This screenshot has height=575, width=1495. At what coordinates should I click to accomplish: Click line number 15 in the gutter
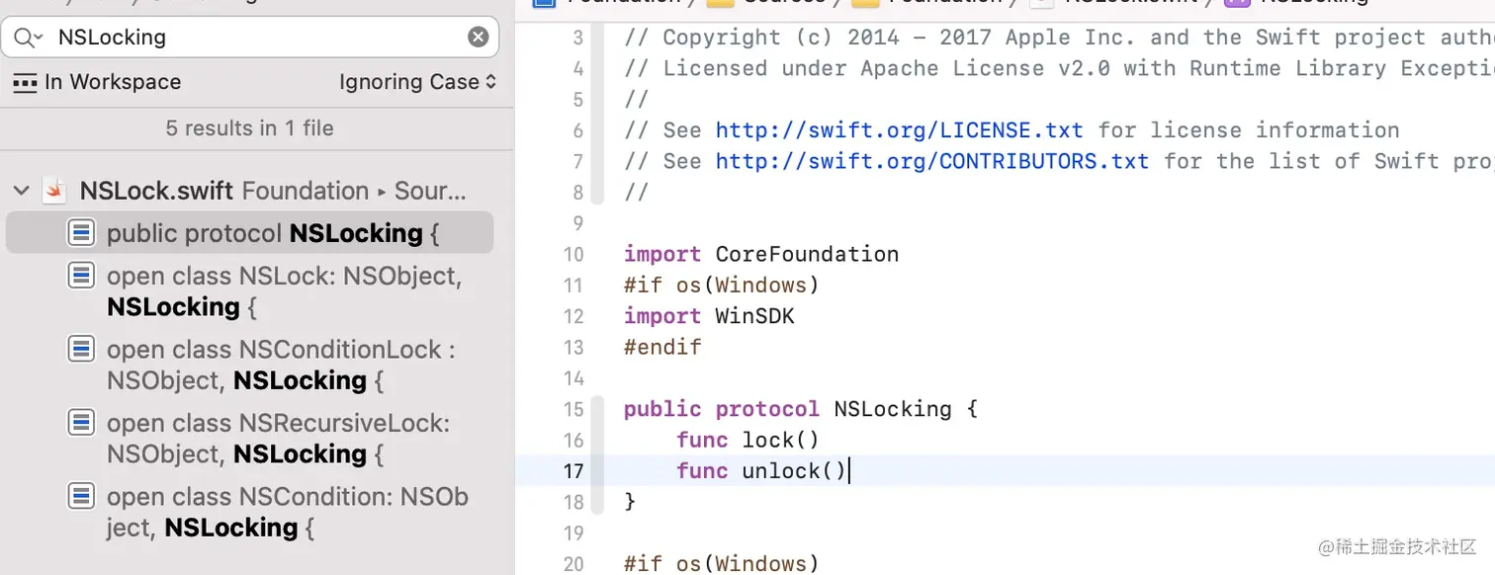point(573,409)
